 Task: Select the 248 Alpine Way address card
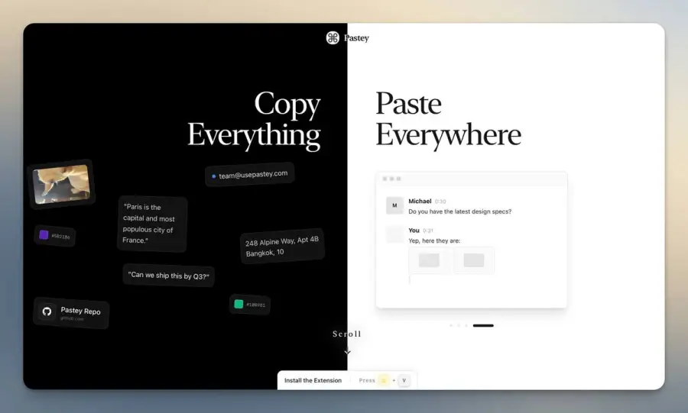[282, 246]
